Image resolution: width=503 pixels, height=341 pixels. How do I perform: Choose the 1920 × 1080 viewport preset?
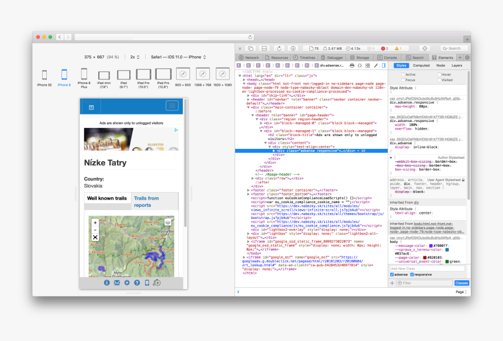[x=222, y=77]
